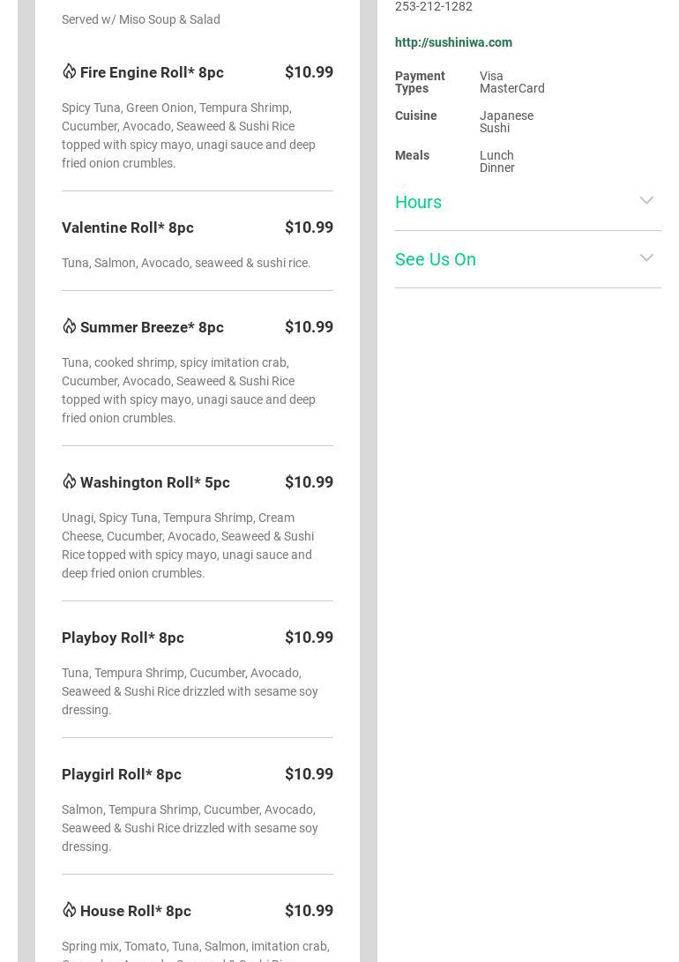Select the Valentine Roll menu item
The height and width of the screenshot is (962, 679).
click(x=128, y=227)
